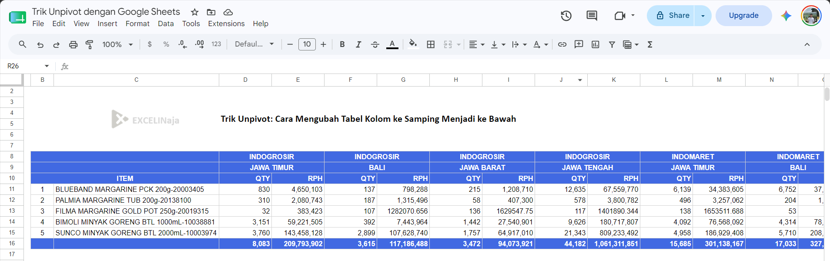Click the vertical scrollbar thumb
This screenshot has width=830, height=261.
tap(827, 94)
